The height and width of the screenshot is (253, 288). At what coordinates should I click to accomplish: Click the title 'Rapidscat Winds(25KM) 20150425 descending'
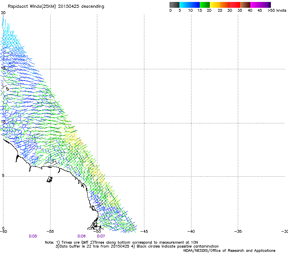[56, 7]
